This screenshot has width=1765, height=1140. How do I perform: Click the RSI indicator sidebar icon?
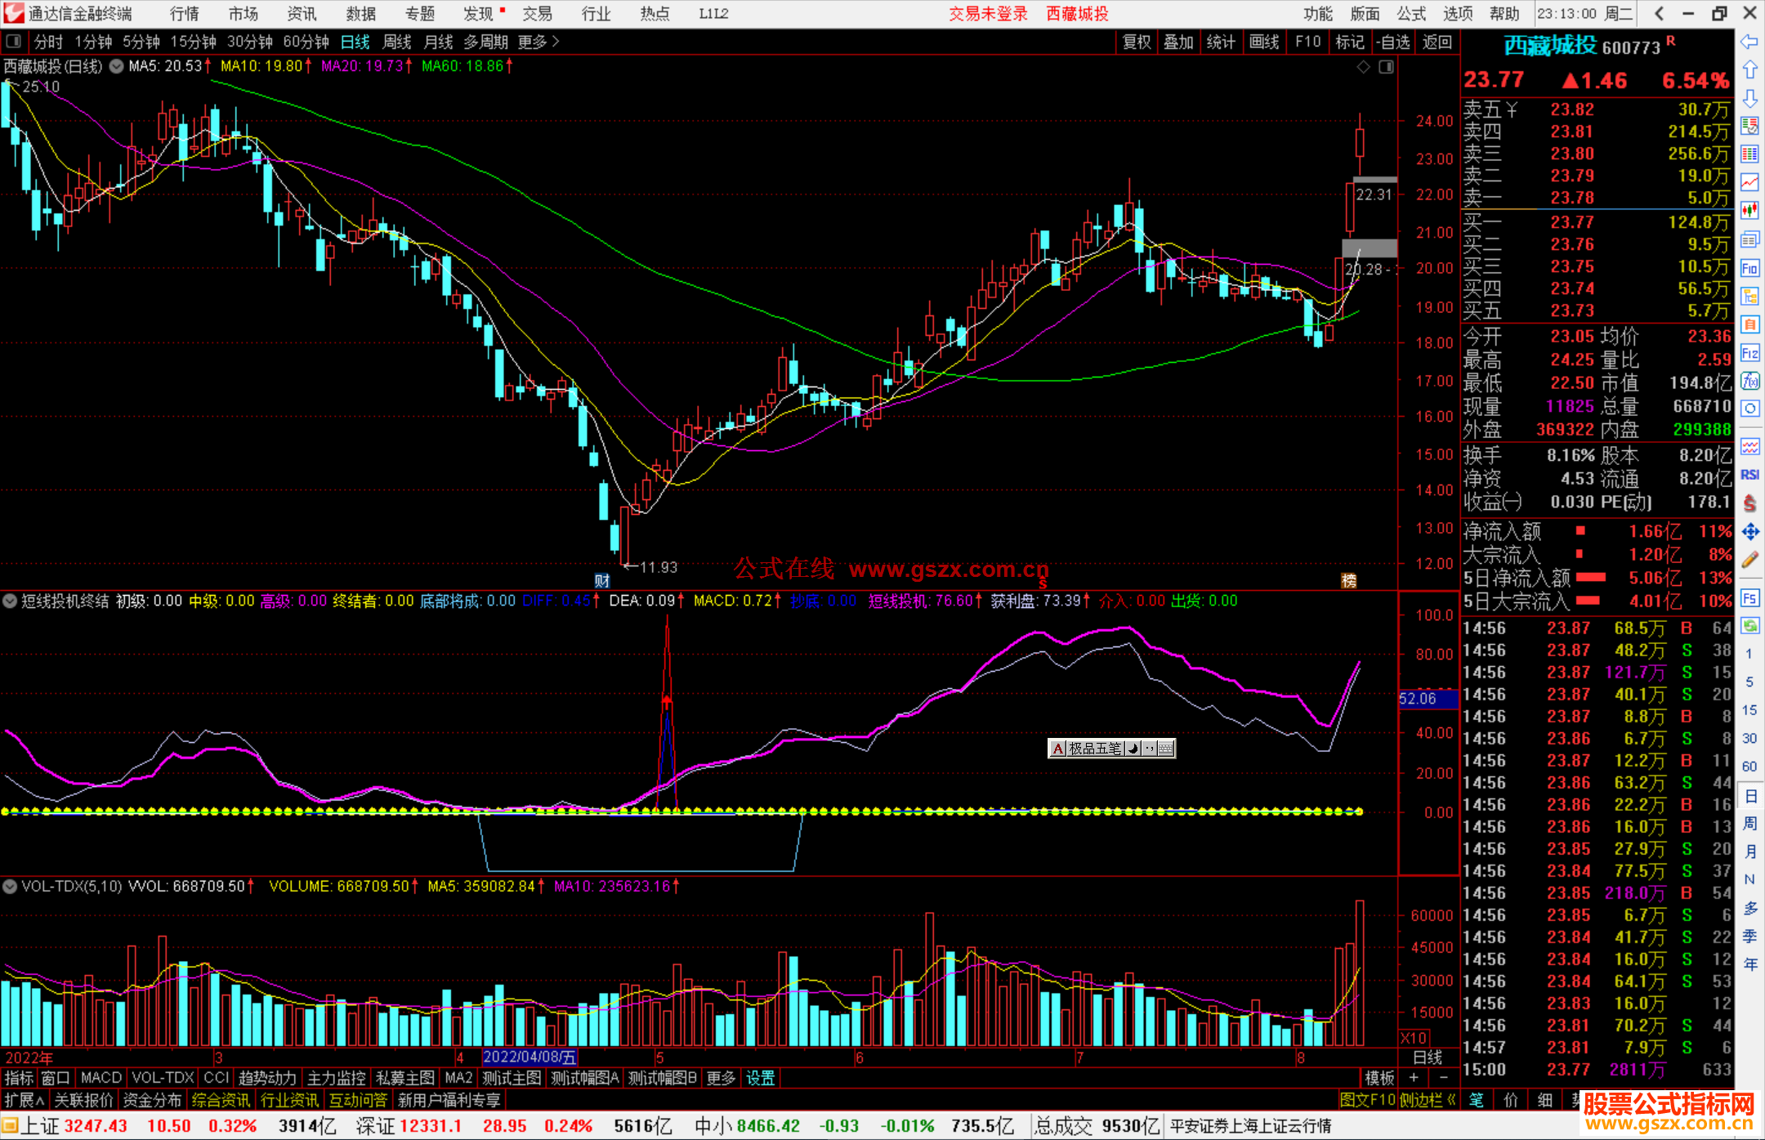1749,475
